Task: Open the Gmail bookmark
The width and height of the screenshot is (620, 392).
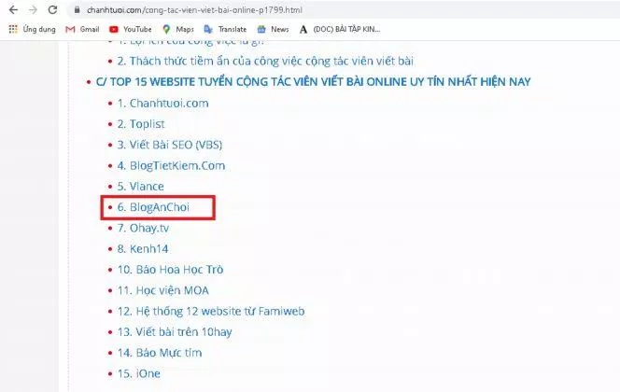Action: tap(82, 29)
